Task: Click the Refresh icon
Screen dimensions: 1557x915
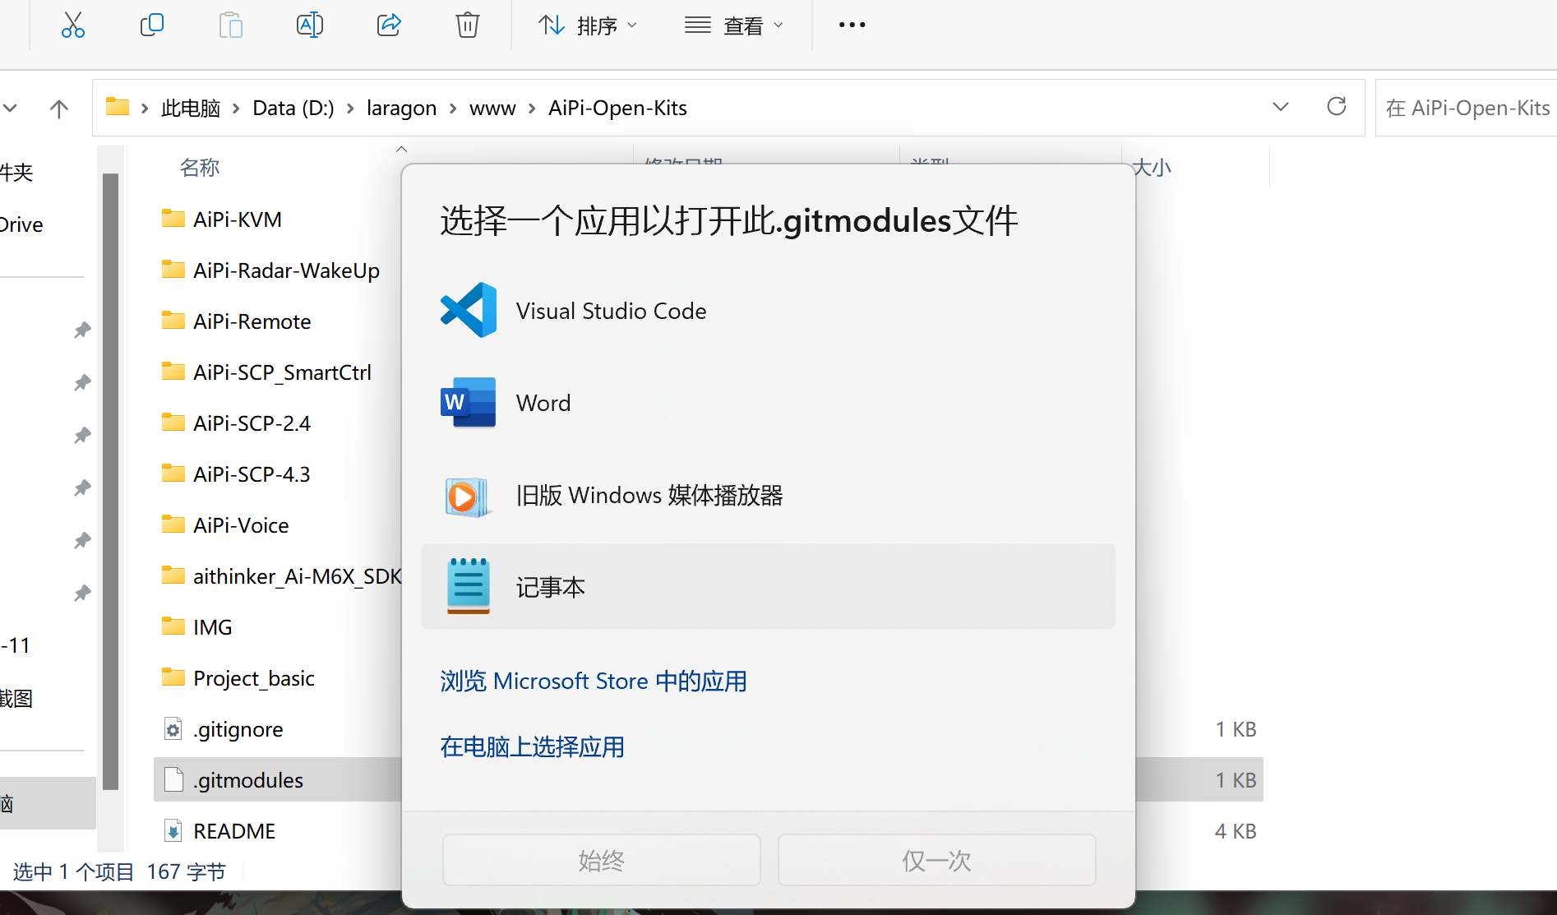Action: click(1337, 106)
